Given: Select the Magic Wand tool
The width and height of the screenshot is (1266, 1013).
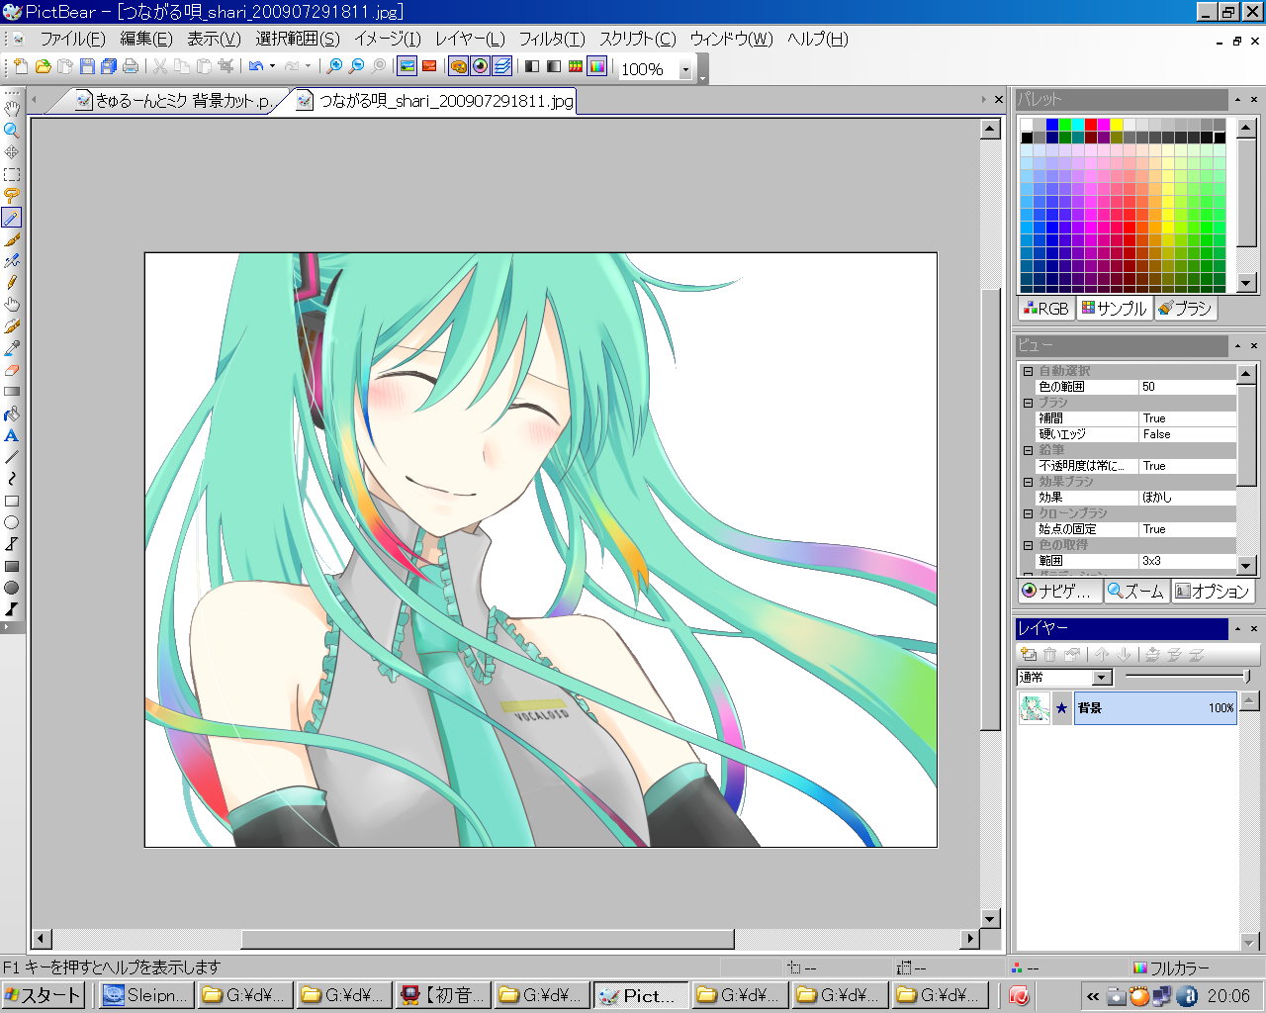Looking at the screenshot, I should (12, 218).
